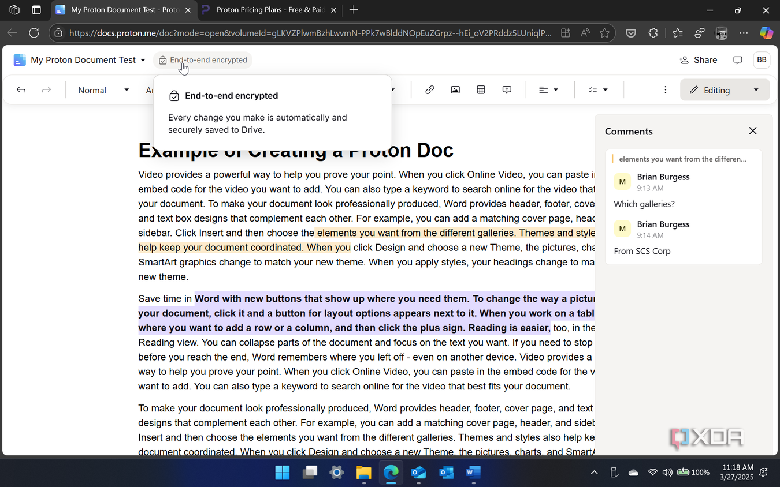
Task: Open the BB user account avatar
Action: click(762, 60)
